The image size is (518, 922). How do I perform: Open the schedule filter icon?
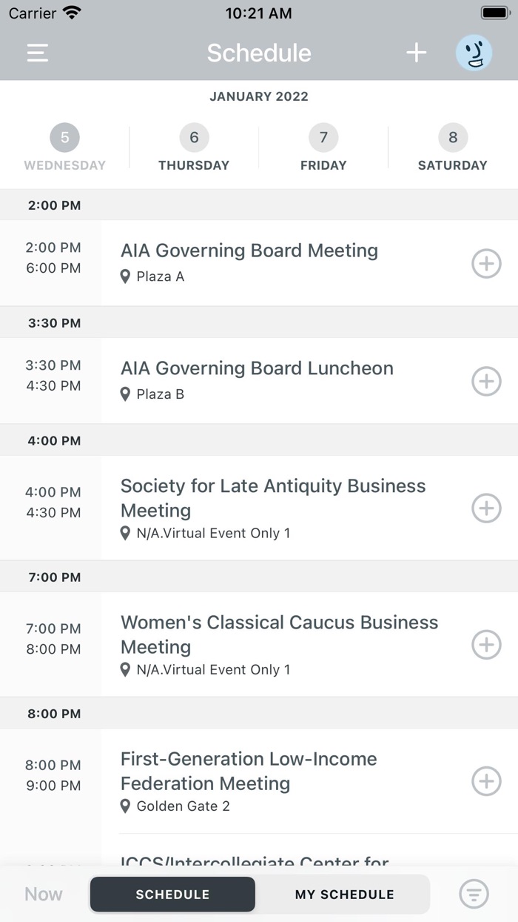coord(474,894)
